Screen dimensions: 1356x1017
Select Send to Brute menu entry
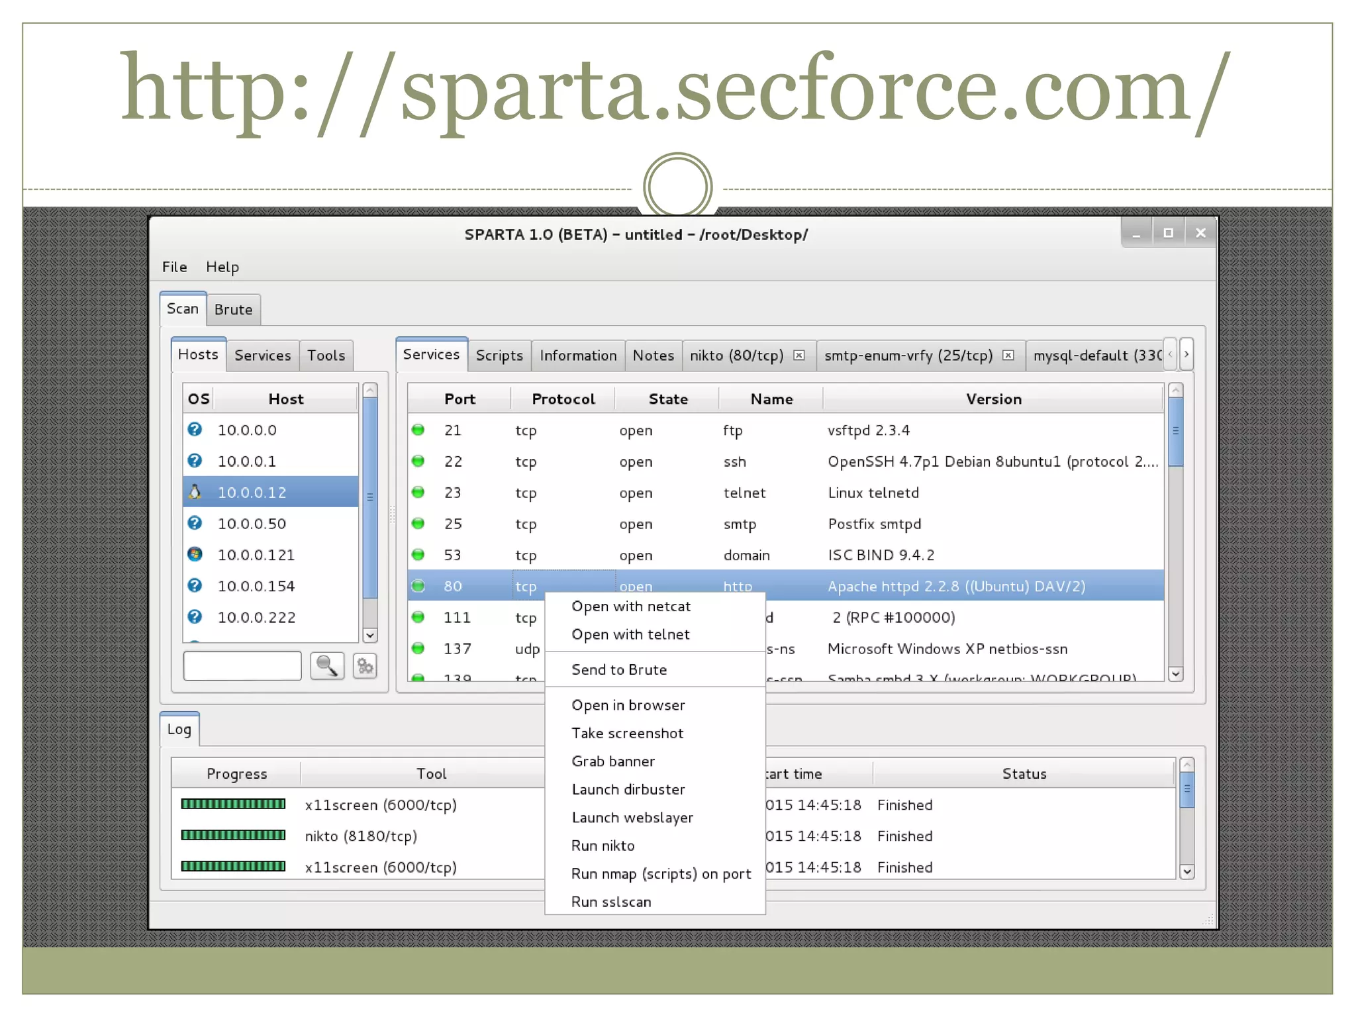coord(618,669)
